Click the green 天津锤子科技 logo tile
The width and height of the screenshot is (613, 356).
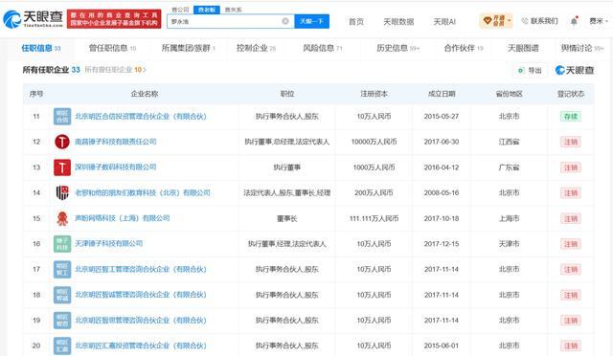[61, 243]
